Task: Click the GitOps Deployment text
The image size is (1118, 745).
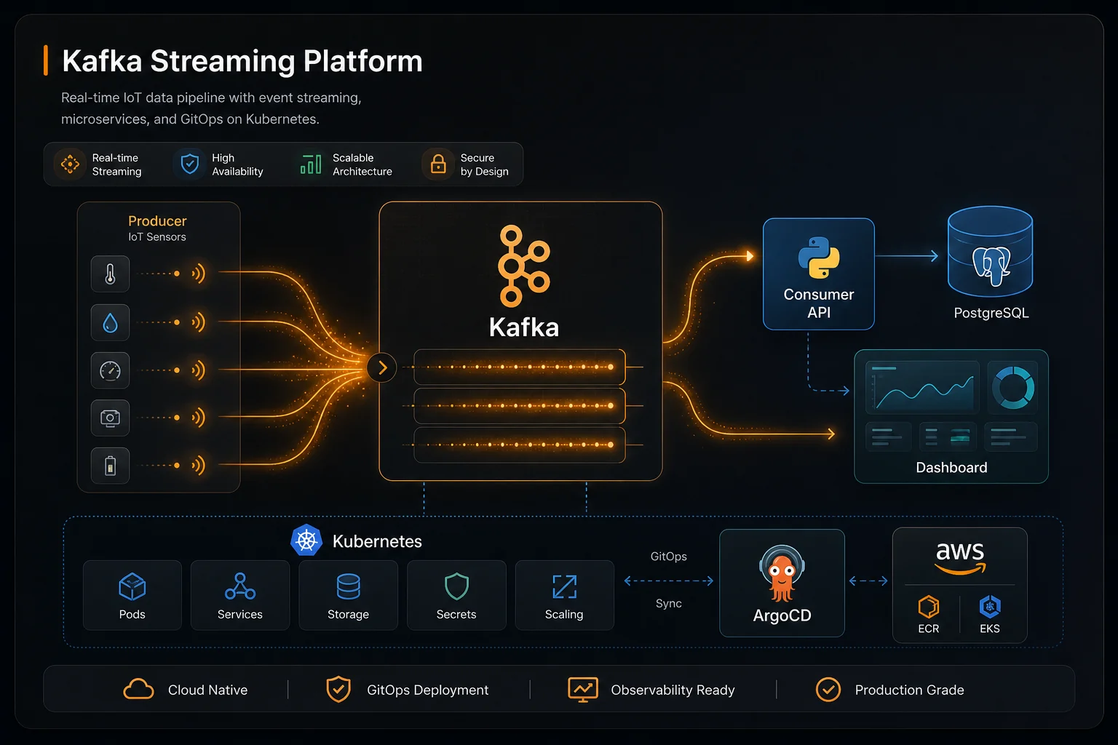Action: 427,690
